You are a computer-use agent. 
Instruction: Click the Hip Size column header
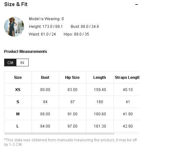point(72,78)
